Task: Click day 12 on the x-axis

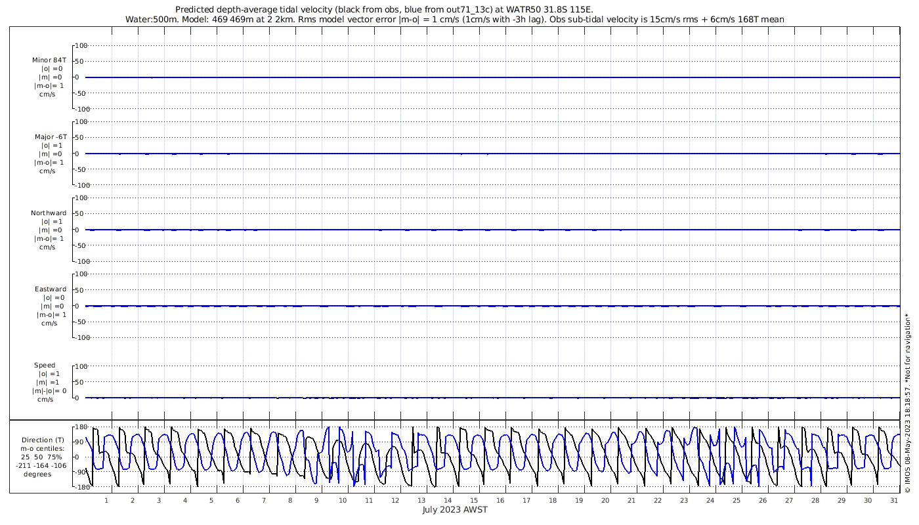Action: (395, 500)
